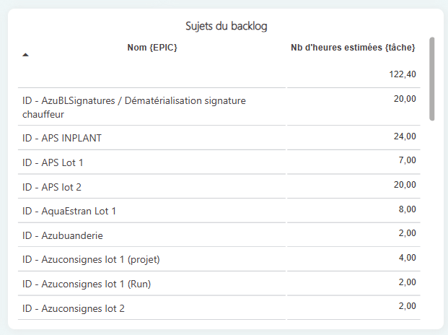Image resolution: width=448 pixels, height=335 pixels.
Task: Select Azuconsignes lot 1 (Run) row
Action: [87, 284]
